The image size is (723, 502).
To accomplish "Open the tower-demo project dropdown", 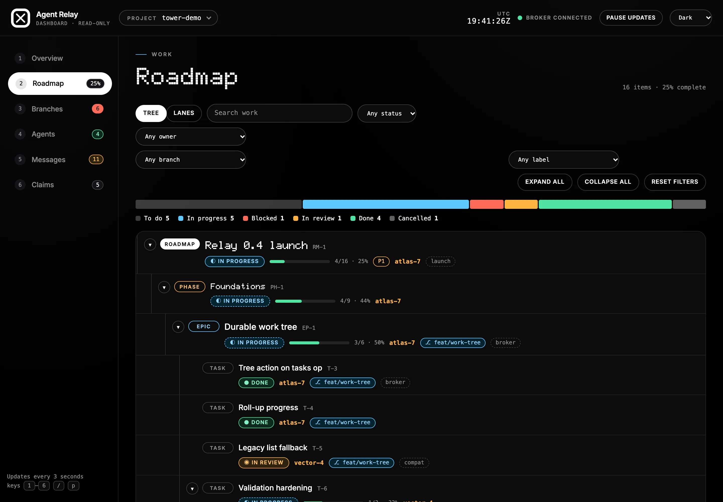I will (x=168, y=18).
